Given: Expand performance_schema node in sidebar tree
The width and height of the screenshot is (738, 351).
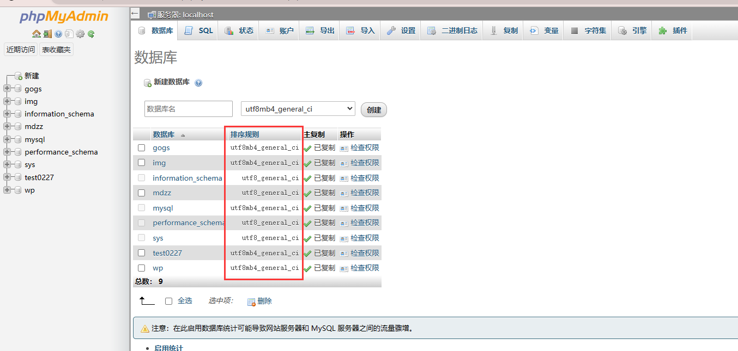Looking at the screenshot, I should click(x=7, y=152).
